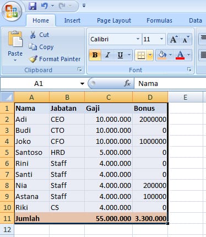Apply the red font color

[180, 55]
